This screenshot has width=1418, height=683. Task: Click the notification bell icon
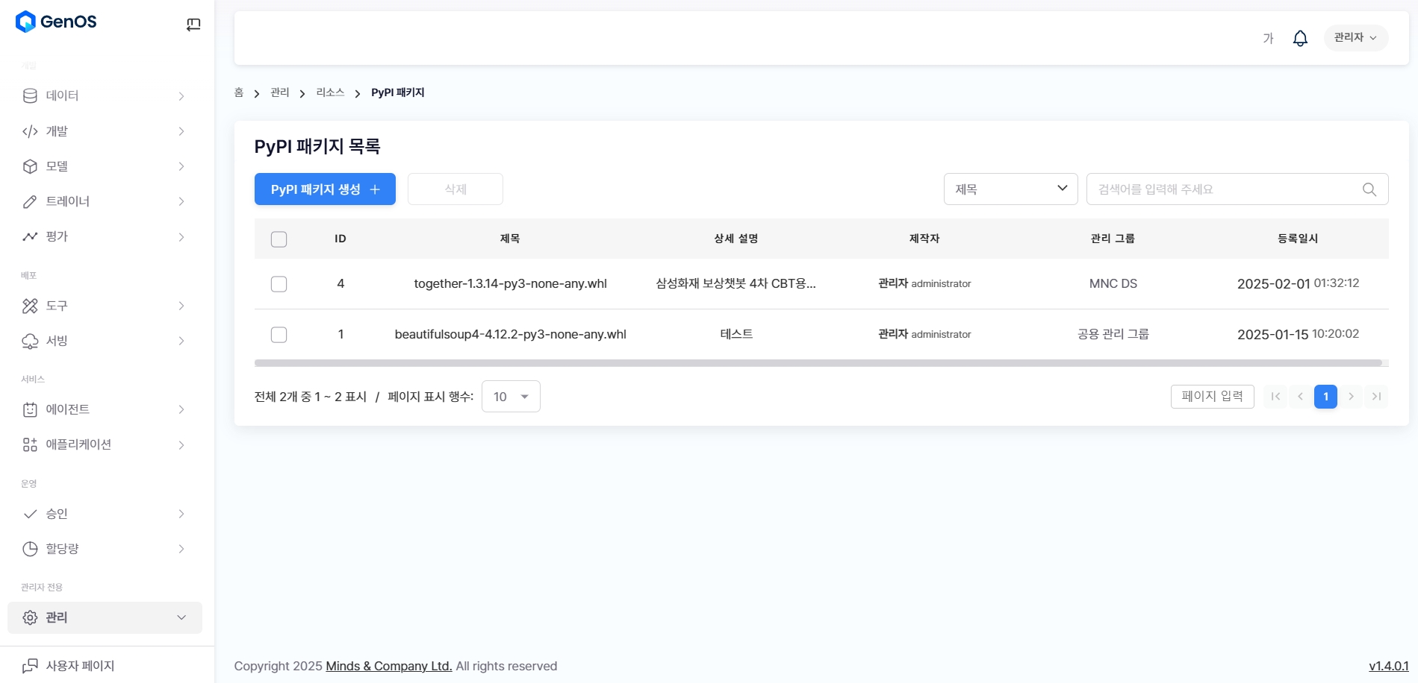tap(1300, 38)
